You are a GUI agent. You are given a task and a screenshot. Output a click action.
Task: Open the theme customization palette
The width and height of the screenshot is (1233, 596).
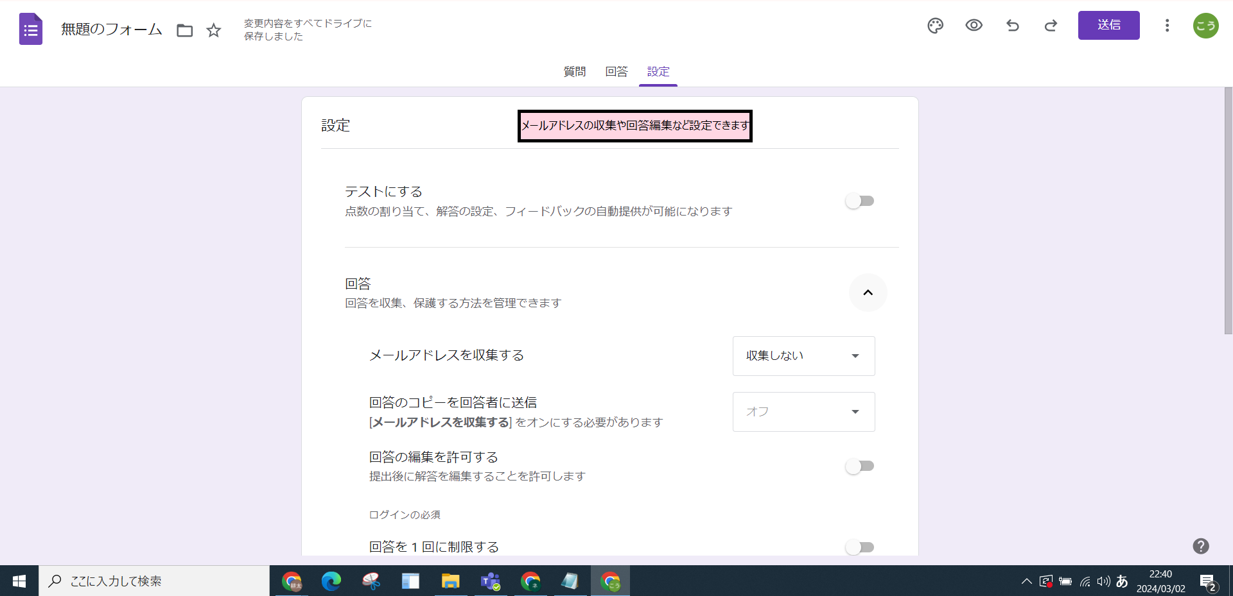point(935,26)
